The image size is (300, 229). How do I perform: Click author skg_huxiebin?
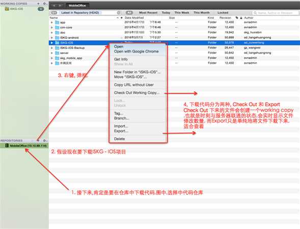point(253,32)
